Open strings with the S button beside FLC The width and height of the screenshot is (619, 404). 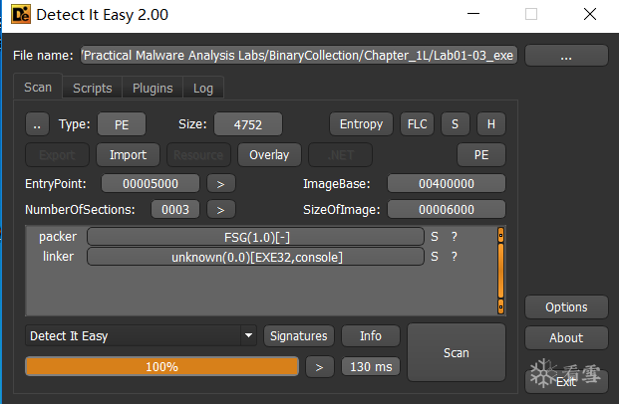pos(456,124)
